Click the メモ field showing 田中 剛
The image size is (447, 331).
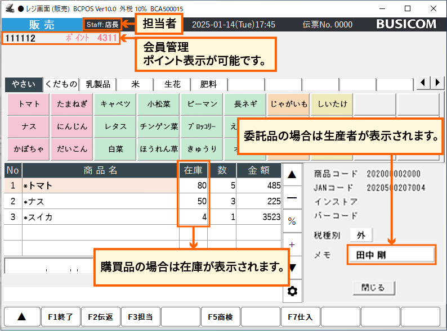[391, 255]
